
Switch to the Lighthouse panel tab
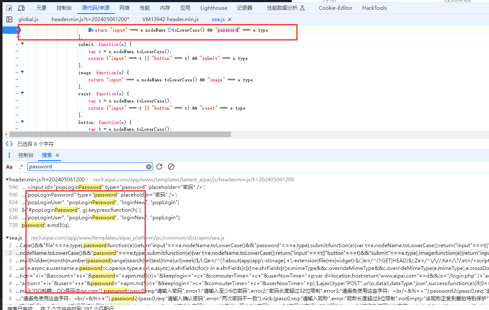213,8
